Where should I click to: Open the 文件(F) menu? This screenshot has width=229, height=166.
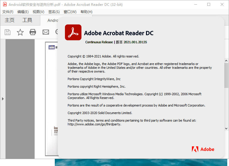point(8,12)
